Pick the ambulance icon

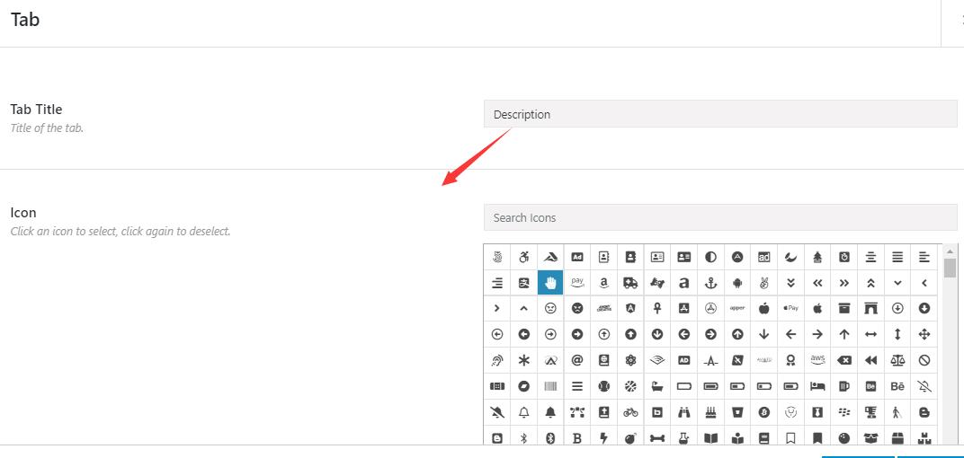tap(630, 282)
